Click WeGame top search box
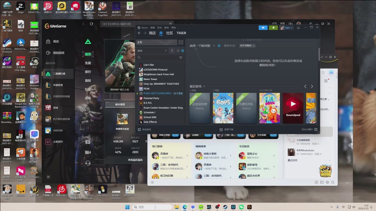The height and width of the screenshot is (211, 376). [136, 24]
